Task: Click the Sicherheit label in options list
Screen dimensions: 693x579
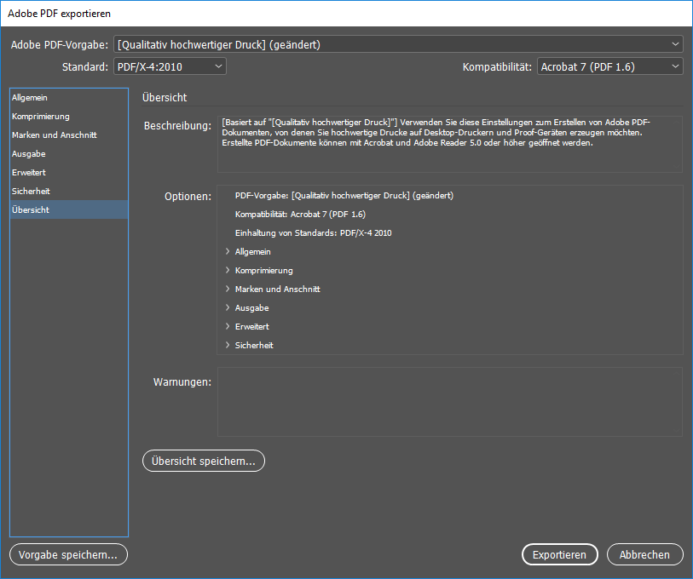Action: pos(254,346)
